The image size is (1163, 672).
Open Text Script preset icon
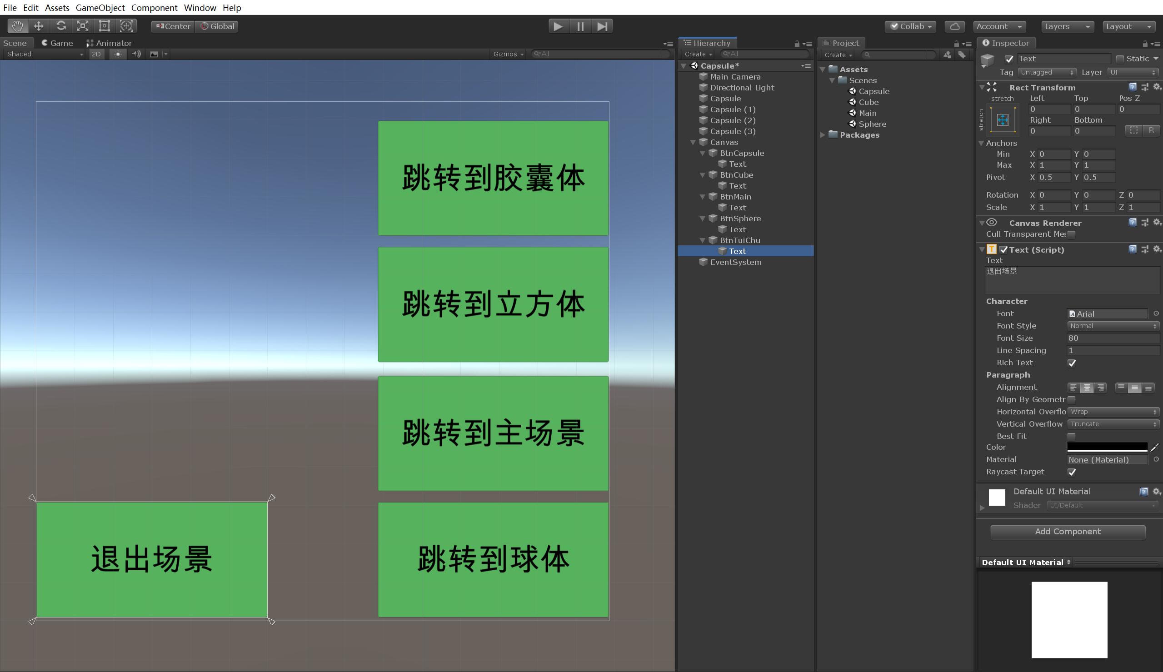(1144, 249)
